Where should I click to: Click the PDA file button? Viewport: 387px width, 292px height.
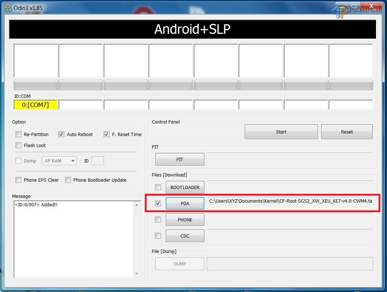185,203
